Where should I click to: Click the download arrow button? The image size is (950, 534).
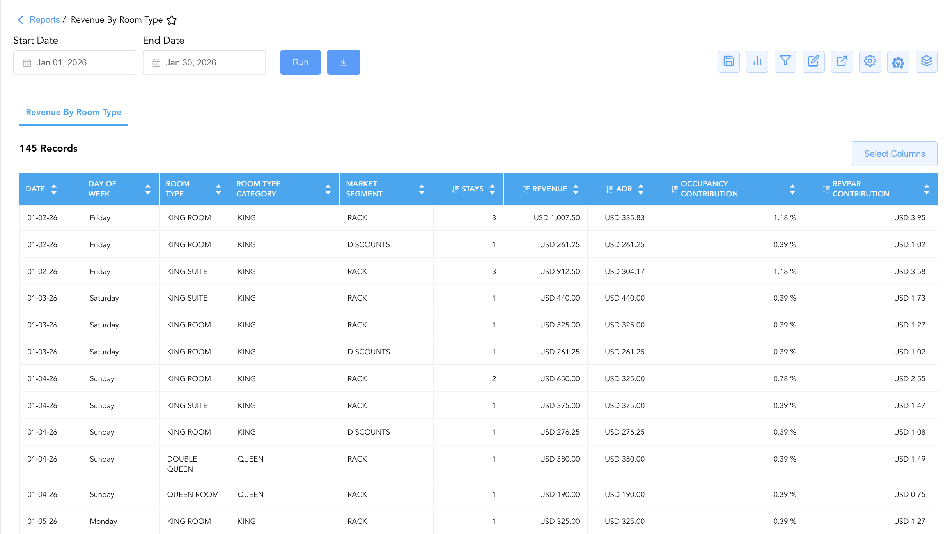click(x=344, y=62)
